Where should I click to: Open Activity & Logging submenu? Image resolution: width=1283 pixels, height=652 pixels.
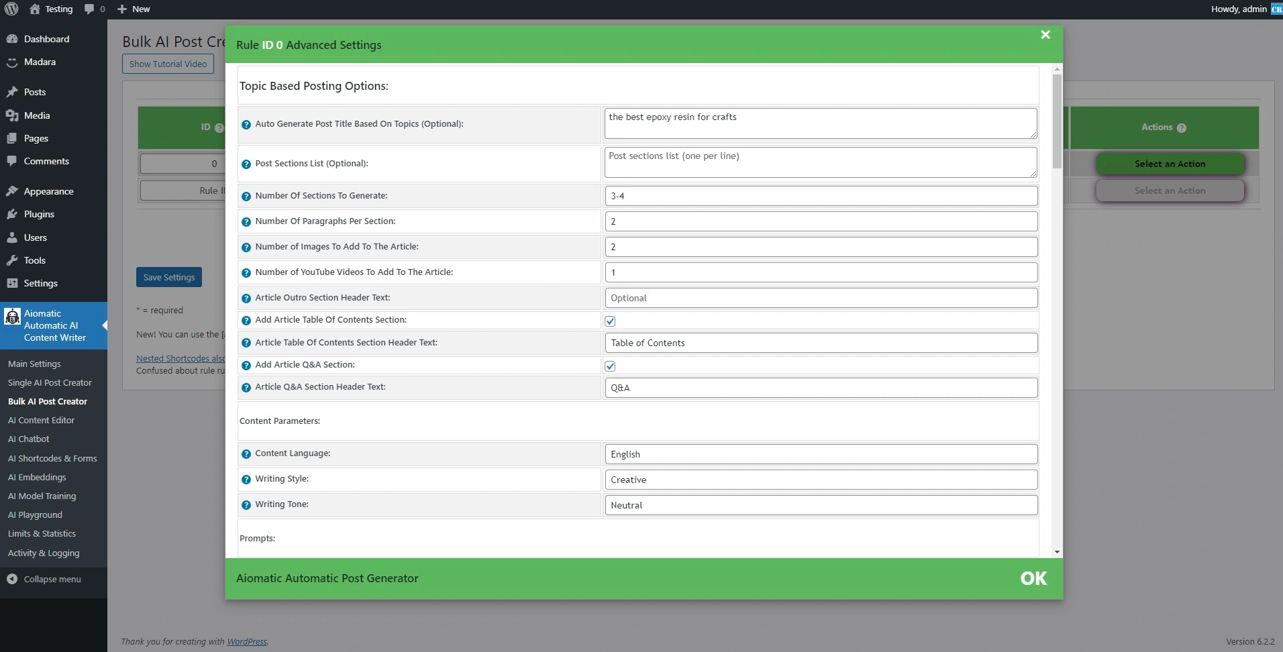(44, 553)
